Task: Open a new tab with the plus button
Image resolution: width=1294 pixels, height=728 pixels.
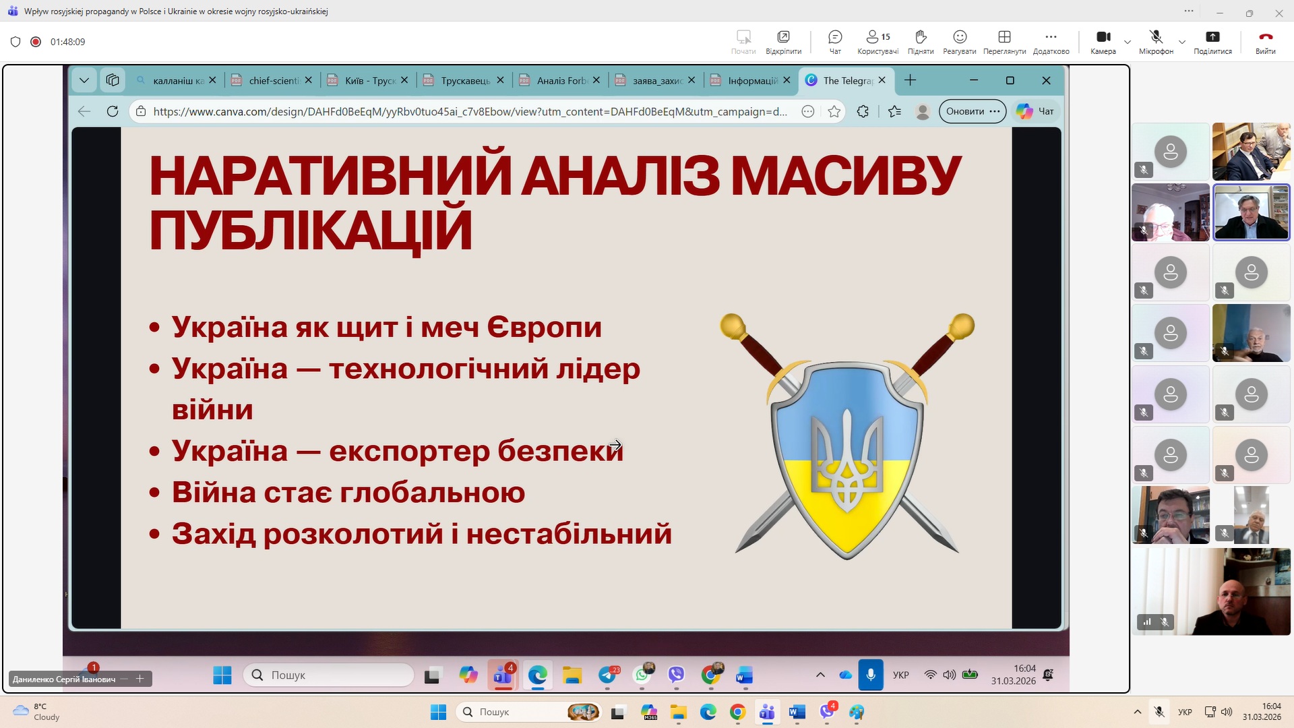Action: coord(910,80)
